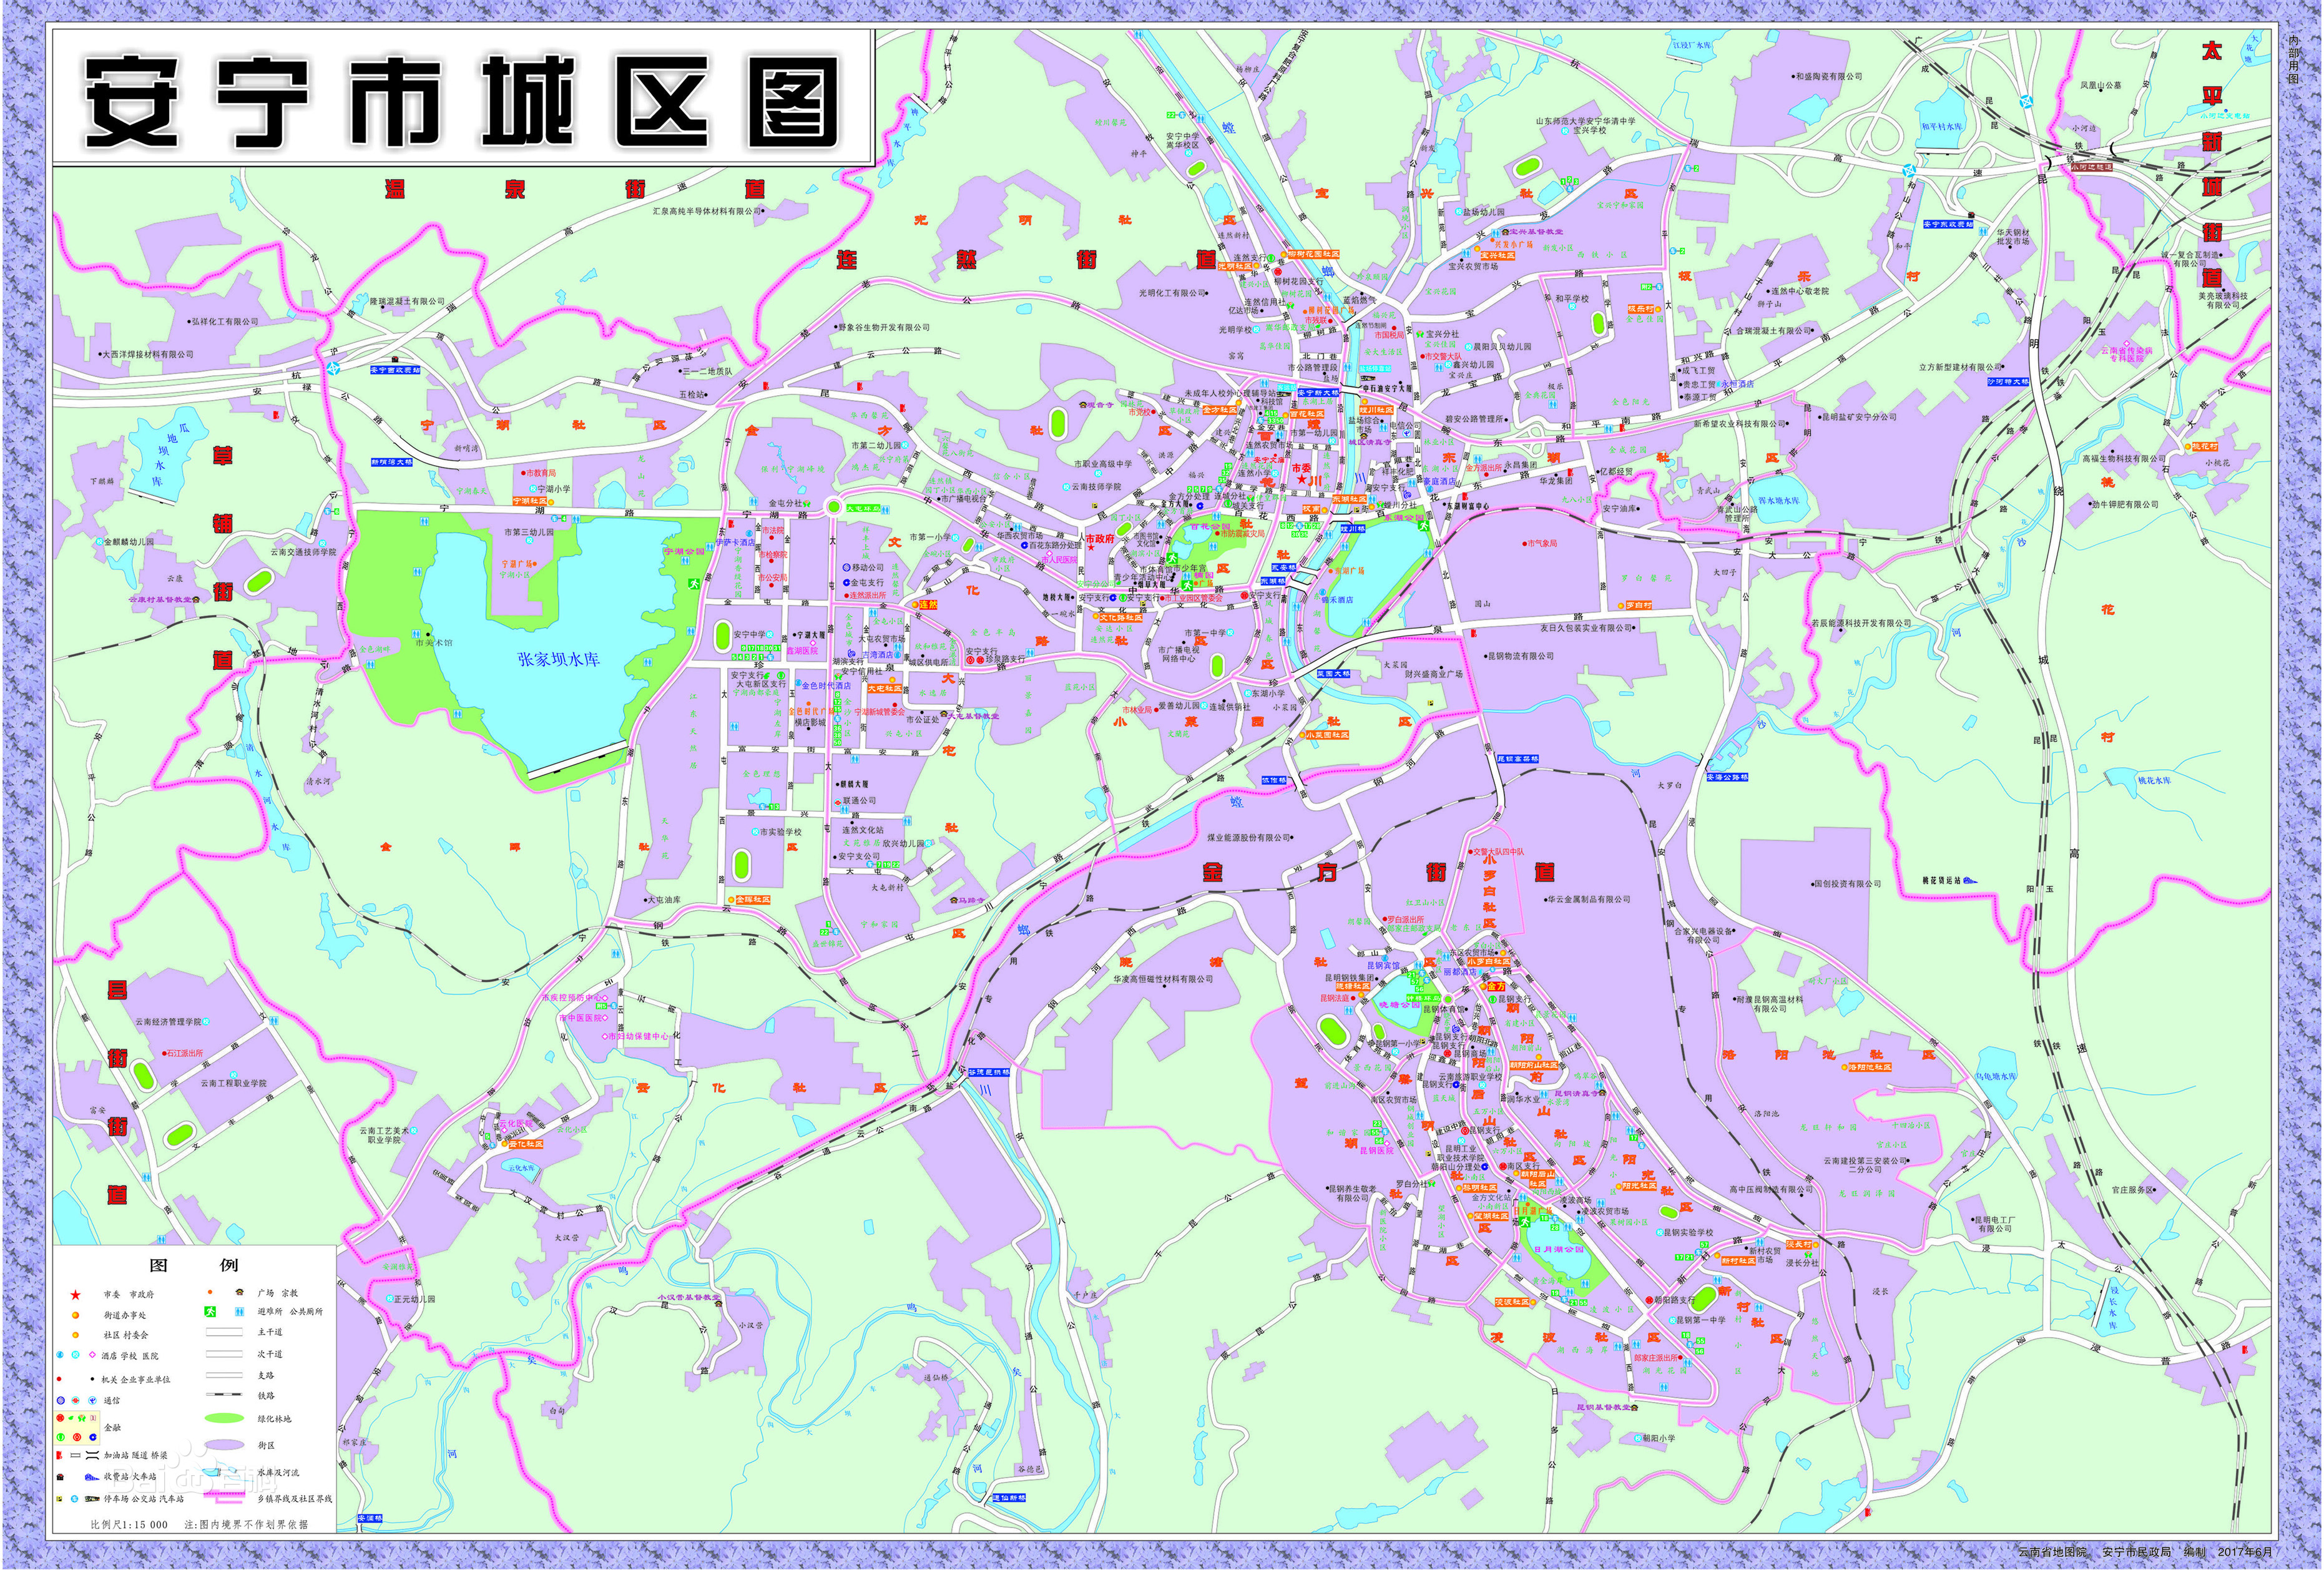Screen dimensions: 2324x1570
Task: Click the China Telecom icon at 电信公司
Action: (1407, 434)
